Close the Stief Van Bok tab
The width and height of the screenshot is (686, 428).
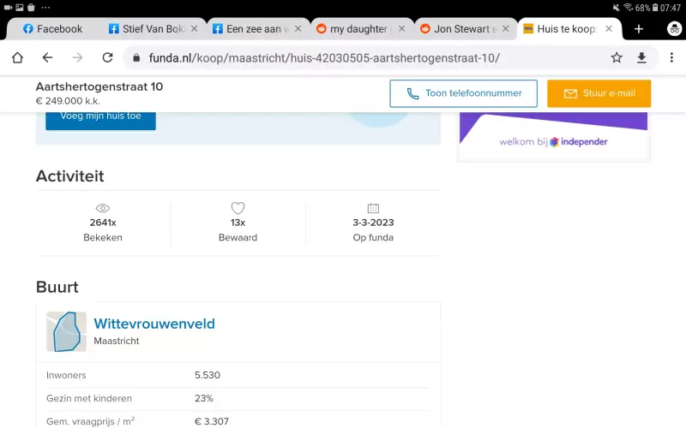[x=194, y=29]
